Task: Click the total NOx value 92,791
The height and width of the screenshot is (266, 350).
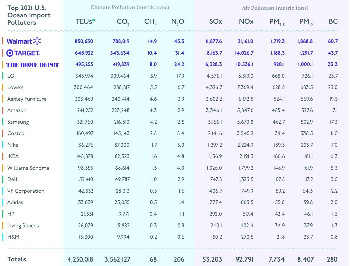Action: tap(244, 259)
